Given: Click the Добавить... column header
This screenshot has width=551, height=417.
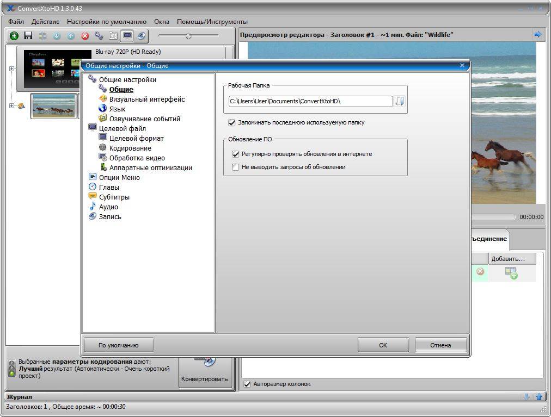Looking at the screenshot, I should coord(512,259).
